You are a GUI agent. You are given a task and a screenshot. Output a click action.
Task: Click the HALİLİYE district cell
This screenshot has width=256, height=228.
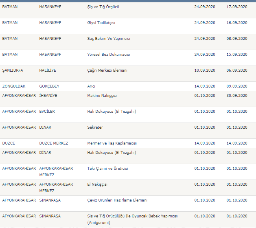pos(48,70)
